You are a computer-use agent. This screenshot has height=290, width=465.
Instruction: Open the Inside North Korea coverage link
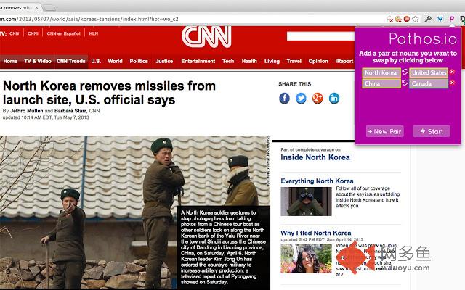315,157
